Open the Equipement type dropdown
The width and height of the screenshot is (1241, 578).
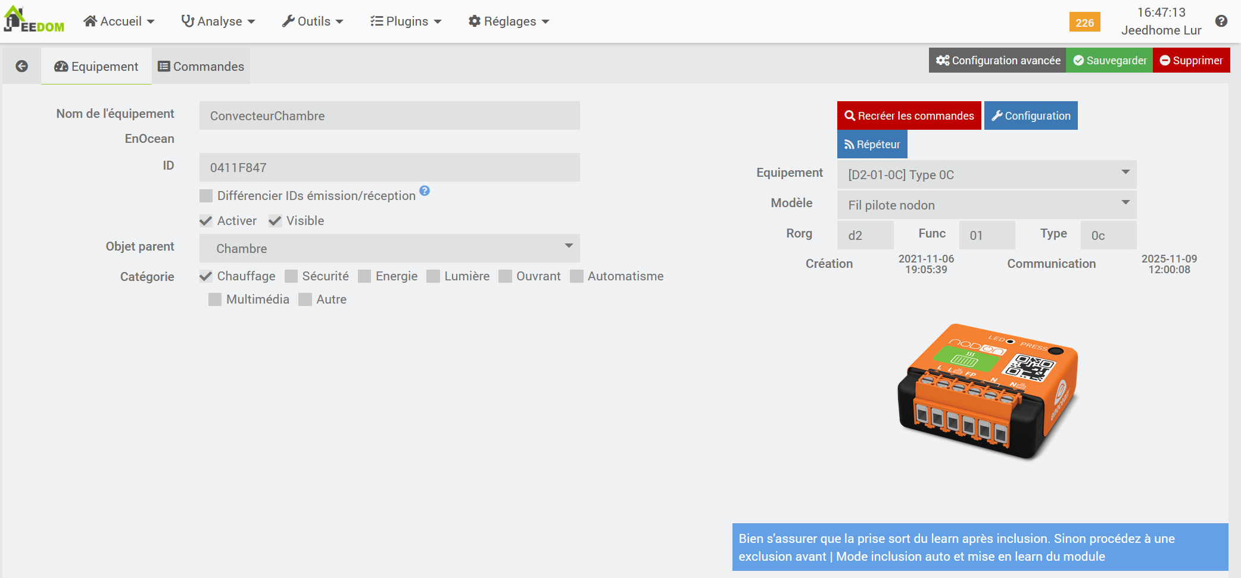pyautogui.click(x=987, y=174)
